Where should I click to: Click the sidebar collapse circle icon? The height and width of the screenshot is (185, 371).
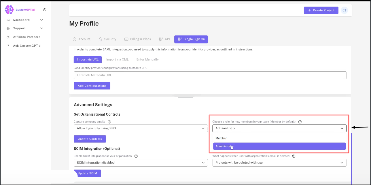click(45, 9)
